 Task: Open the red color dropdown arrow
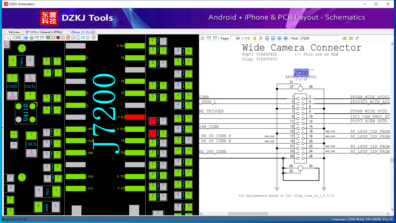point(62,38)
